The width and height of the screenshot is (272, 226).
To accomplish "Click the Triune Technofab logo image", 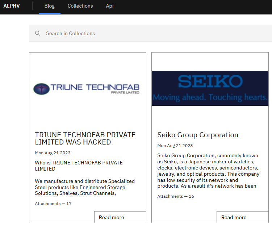I will pyautogui.click(x=87, y=89).
